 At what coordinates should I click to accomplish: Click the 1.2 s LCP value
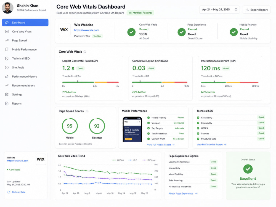(x=68, y=68)
